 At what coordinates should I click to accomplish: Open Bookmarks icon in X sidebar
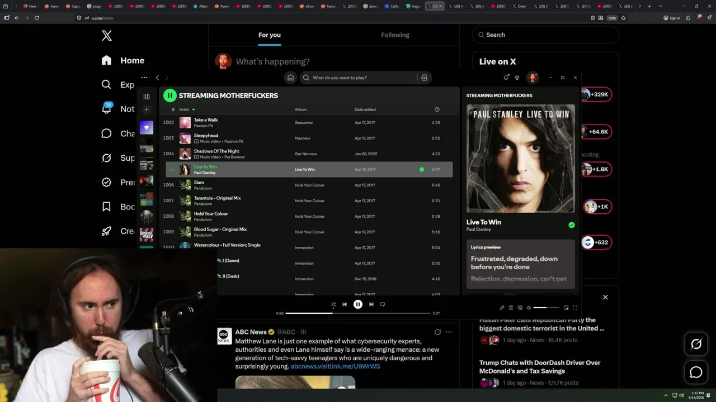106,207
